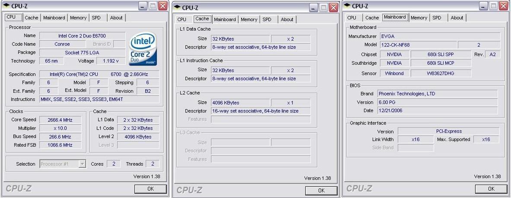Click the Rated FSB value 1066.6 MHz
Viewport: 511px width, 198px height.
pos(60,145)
